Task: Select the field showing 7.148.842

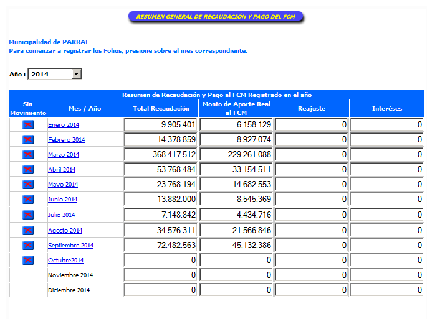Action: 161,215
